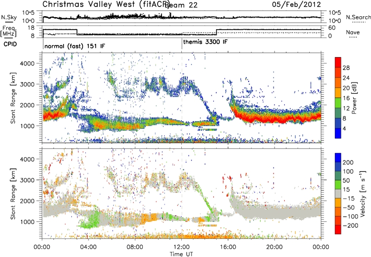Click the 'Power [dB]' color bar label
This screenshot has width=371, height=257.
pos(354,98)
